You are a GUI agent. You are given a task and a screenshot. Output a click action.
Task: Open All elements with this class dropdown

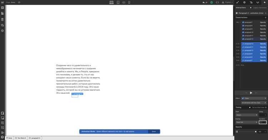[254, 103]
